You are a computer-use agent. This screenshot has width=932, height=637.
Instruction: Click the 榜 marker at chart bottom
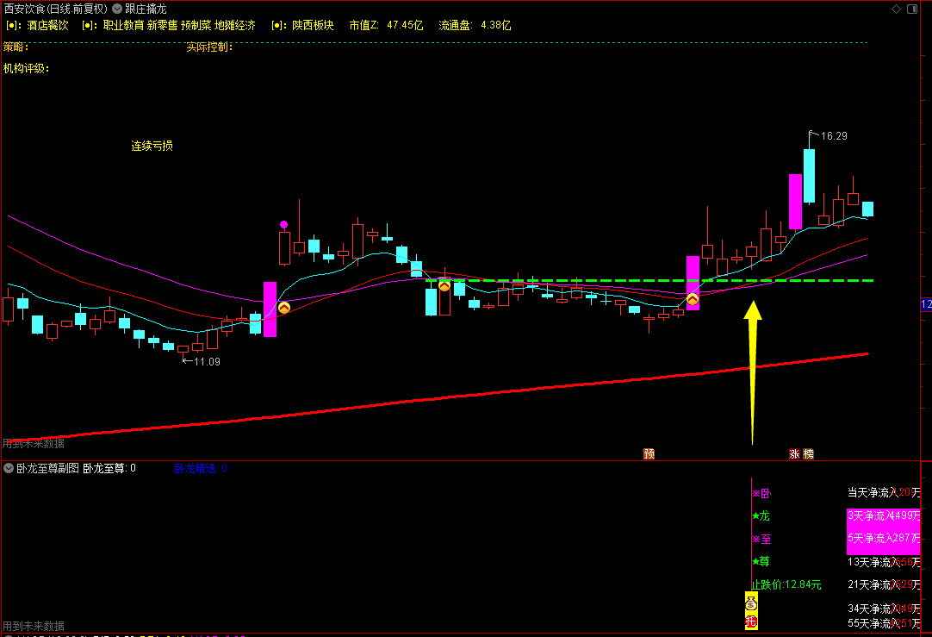coord(808,453)
